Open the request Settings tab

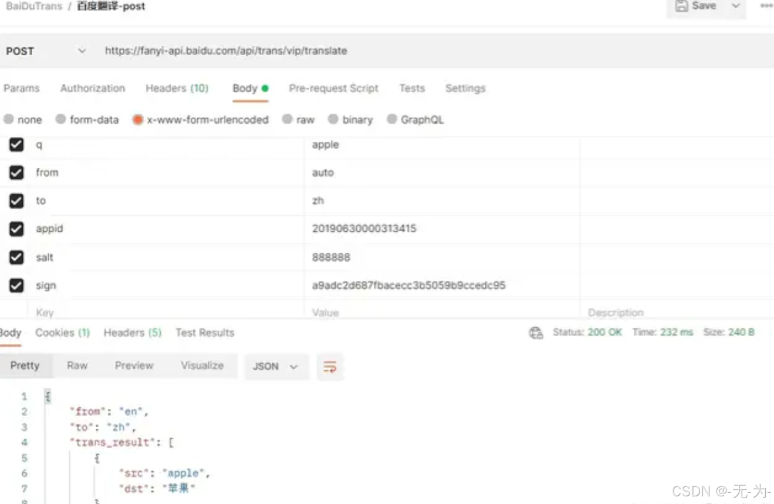point(465,88)
